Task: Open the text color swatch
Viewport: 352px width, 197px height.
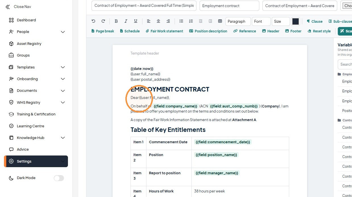Action: (x=296, y=21)
